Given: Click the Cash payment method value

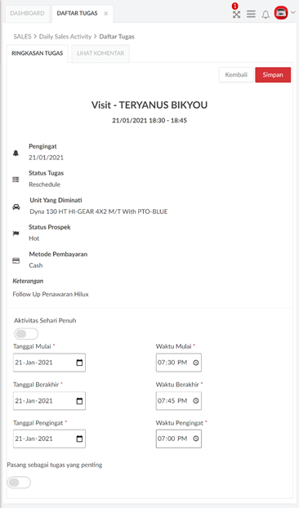Looking at the screenshot, I should pos(36,265).
